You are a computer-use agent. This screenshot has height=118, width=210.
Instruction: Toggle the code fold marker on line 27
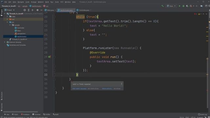[x=54, y=48]
